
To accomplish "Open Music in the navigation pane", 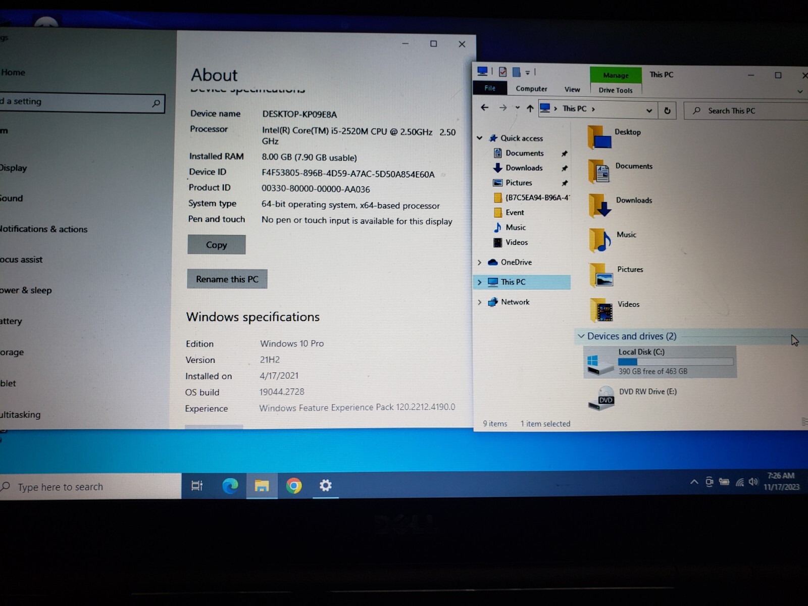I will pyautogui.click(x=515, y=227).
